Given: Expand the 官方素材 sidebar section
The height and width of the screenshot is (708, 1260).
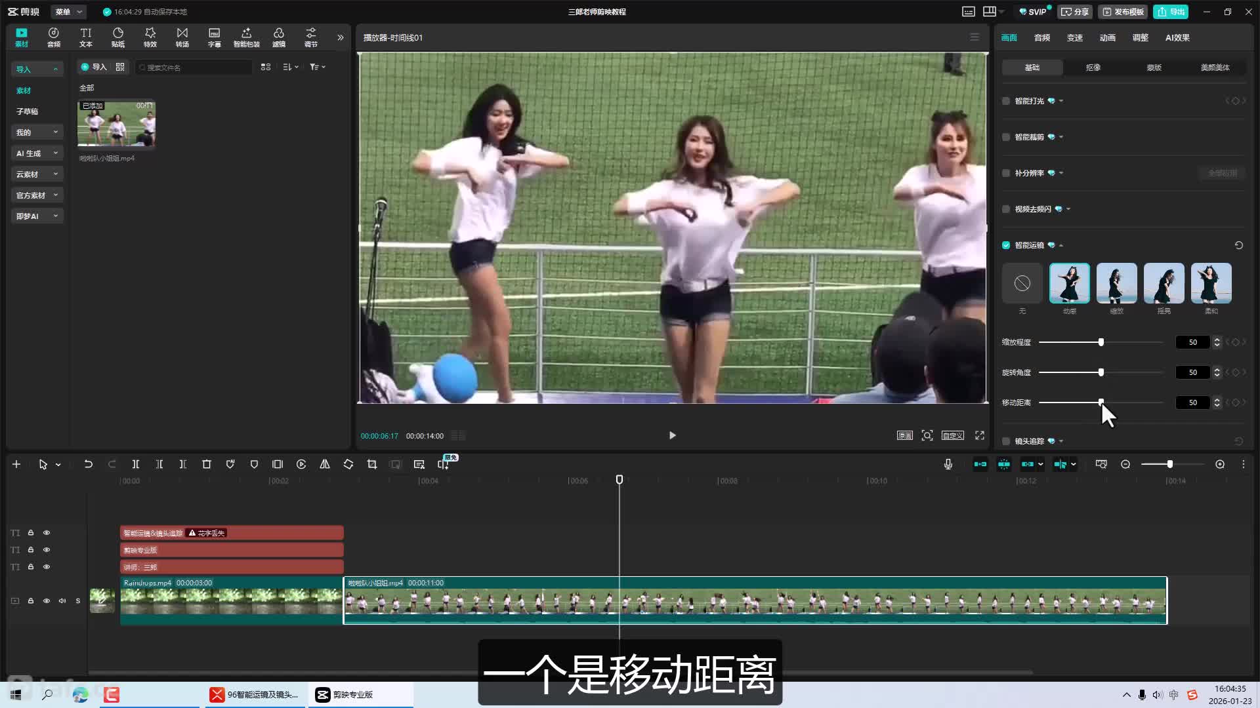Looking at the screenshot, I should (x=37, y=195).
